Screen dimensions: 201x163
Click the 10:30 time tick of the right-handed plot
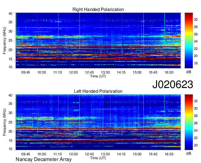pos(42,72)
